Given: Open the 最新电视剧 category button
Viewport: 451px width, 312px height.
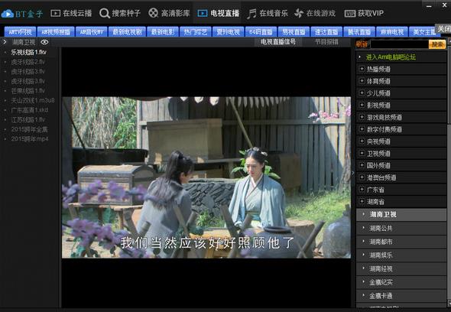Looking at the screenshot, I should (127, 32).
